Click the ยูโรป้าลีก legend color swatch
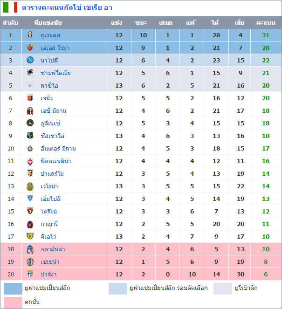 (x=223, y=288)
